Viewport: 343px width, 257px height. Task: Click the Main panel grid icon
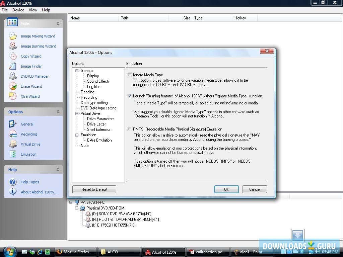(12, 22)
